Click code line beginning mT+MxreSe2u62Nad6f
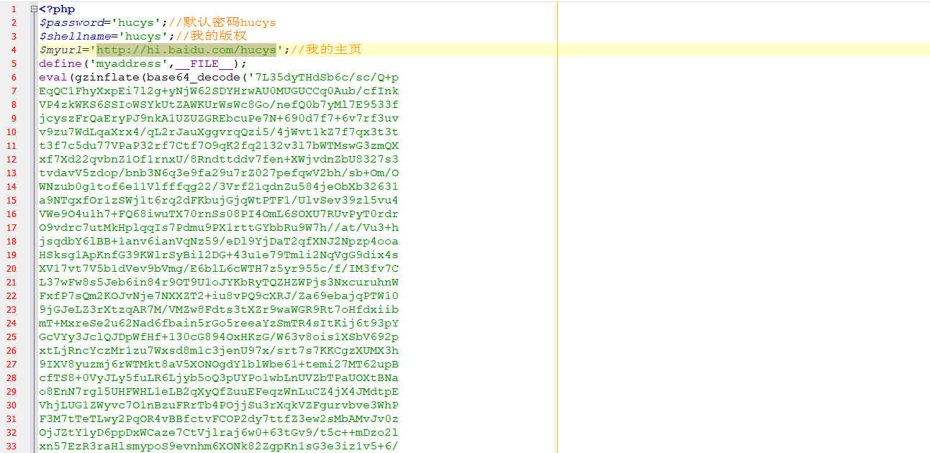This screenshot has width=930, height=453. (219, 324)
